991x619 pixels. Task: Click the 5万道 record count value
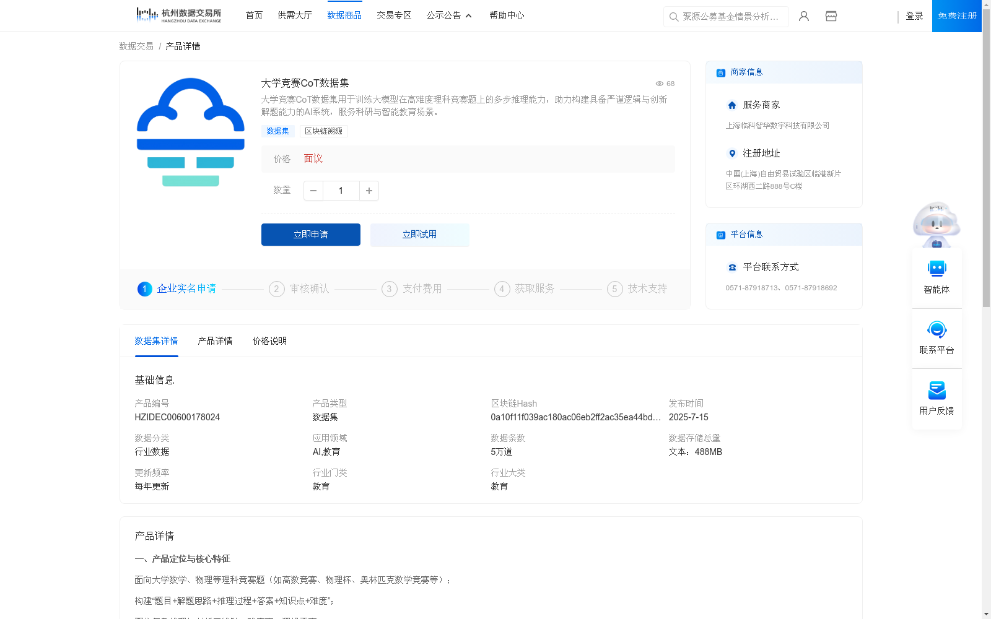point(502,452)
